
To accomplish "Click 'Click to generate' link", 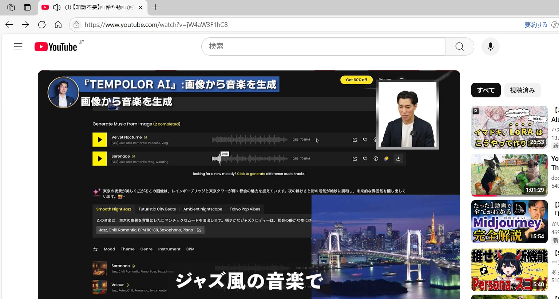I will (x=251, y=174).
